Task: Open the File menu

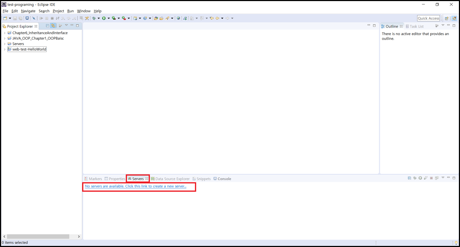Action: tap(5, 11)
